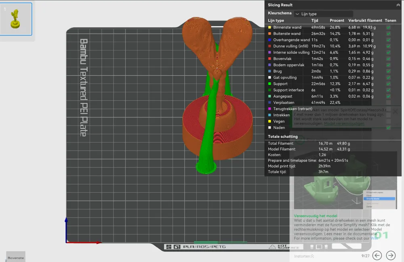Click the green support tower base

tap(206, 167)
